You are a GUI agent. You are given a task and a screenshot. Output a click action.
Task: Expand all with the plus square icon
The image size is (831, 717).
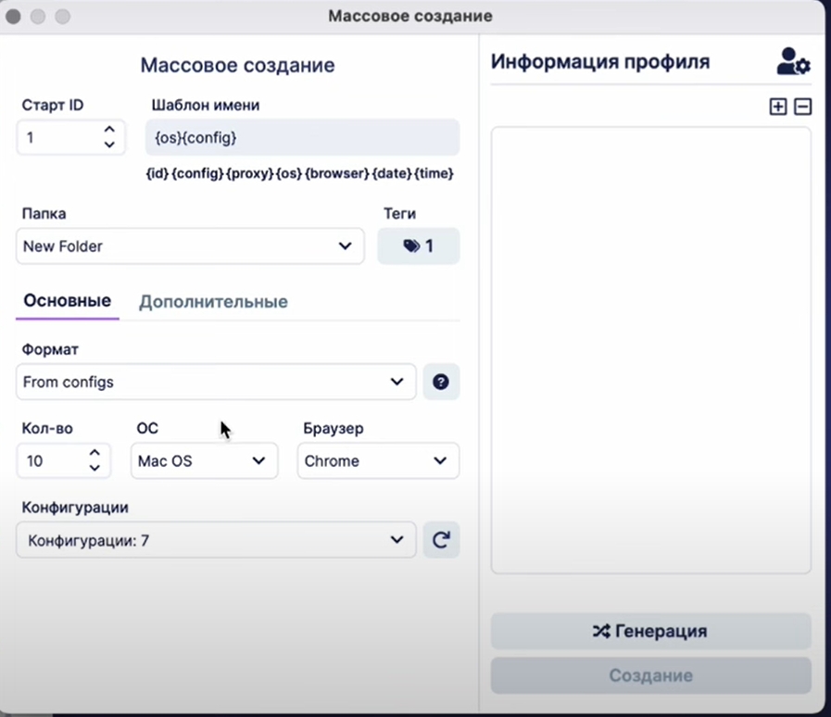778,107
